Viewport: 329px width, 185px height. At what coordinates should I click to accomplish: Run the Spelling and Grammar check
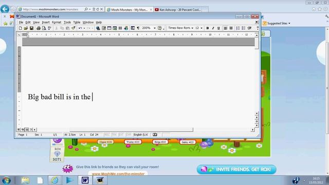[x=49, y=28]
